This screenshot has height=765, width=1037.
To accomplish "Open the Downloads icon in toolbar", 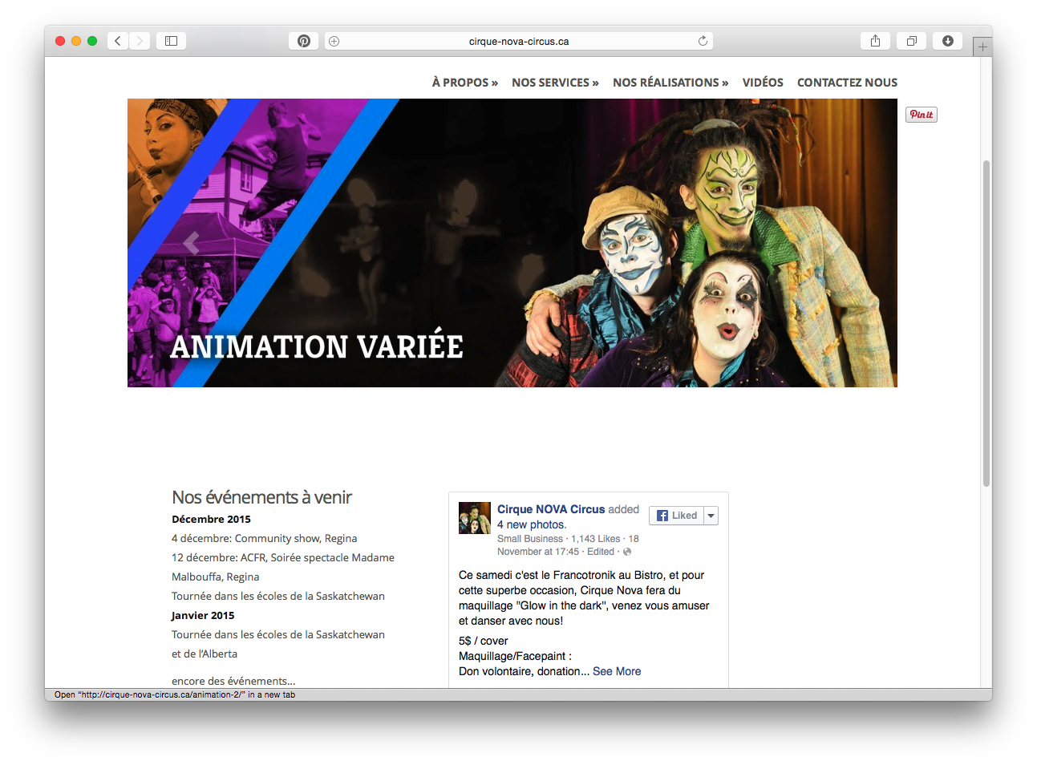I will click(x=947, y=41).
